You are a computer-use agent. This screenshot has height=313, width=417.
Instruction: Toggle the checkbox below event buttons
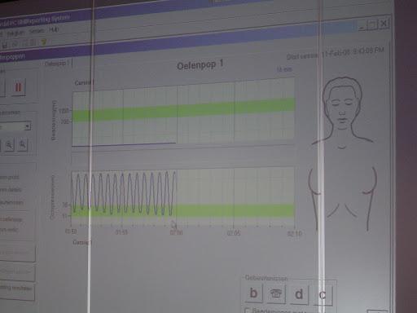247,311
